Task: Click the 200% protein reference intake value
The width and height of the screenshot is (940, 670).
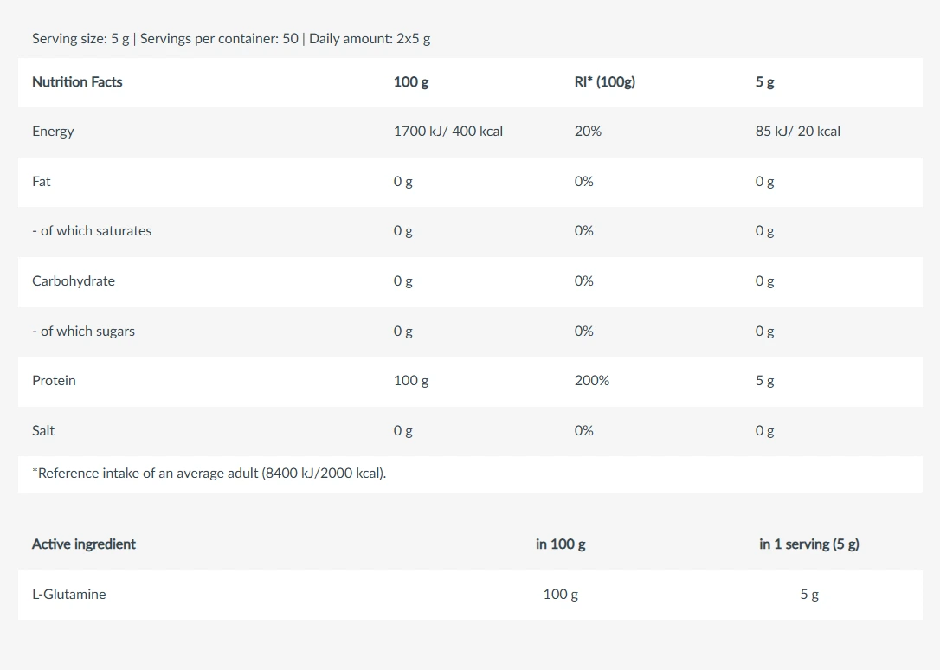Action: click(592, 381)
